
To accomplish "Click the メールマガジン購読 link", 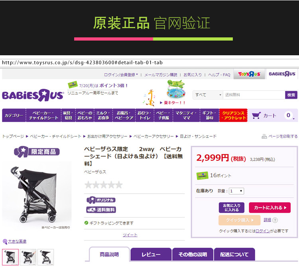I will [161, 75].
